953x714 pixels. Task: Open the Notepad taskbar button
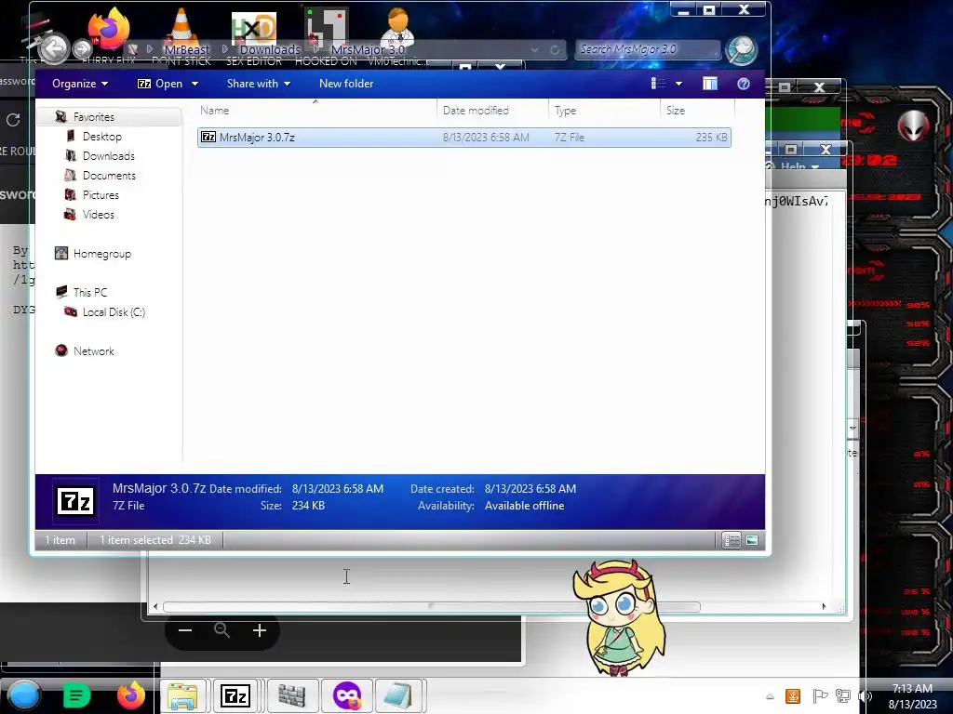tap(398, 695)
